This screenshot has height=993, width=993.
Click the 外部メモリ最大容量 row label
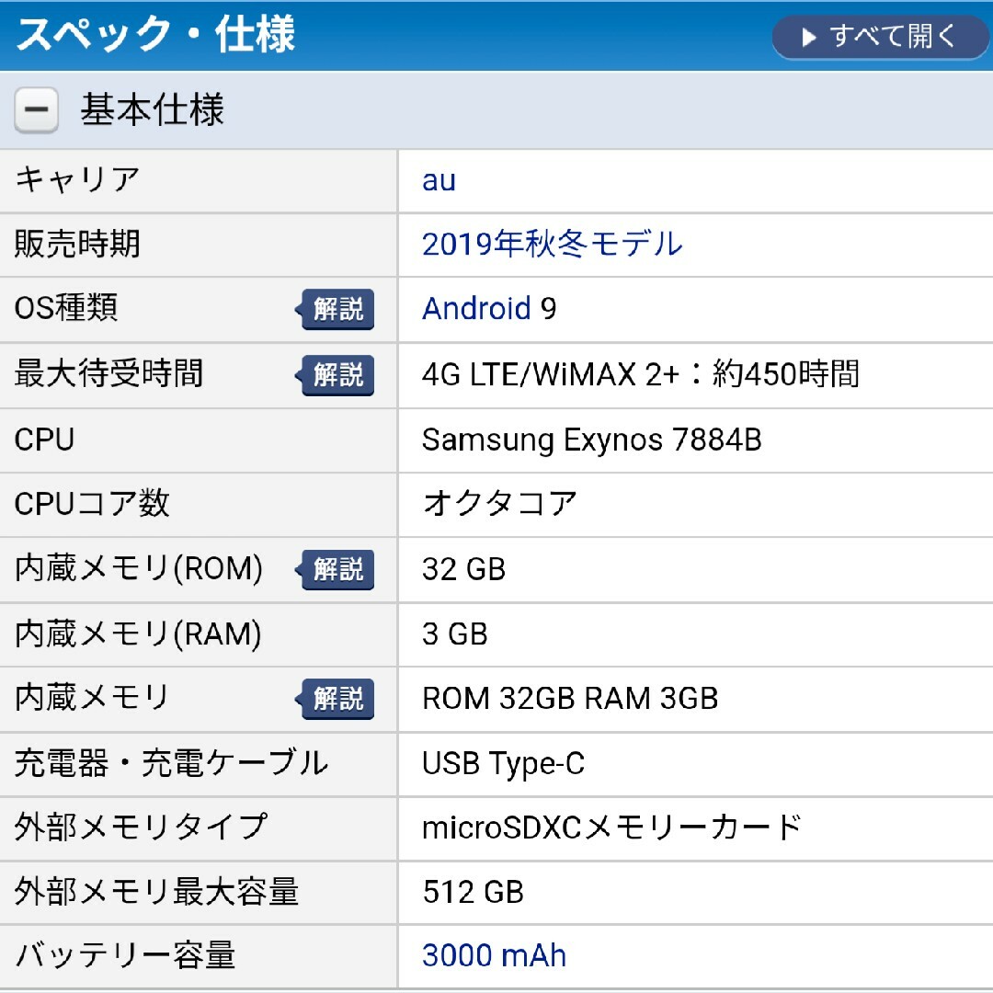click(x=156, y=892)
